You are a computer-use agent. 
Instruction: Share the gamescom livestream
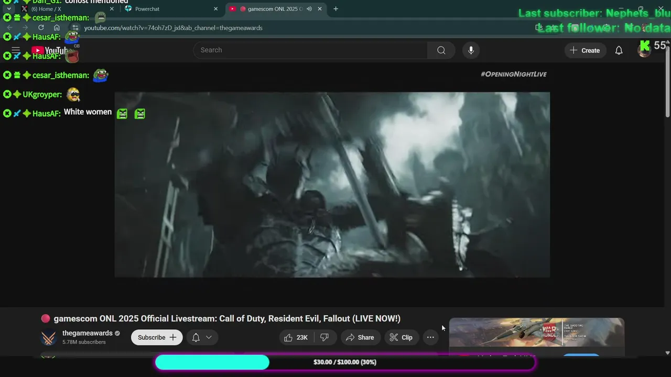[x=360, y=338]
